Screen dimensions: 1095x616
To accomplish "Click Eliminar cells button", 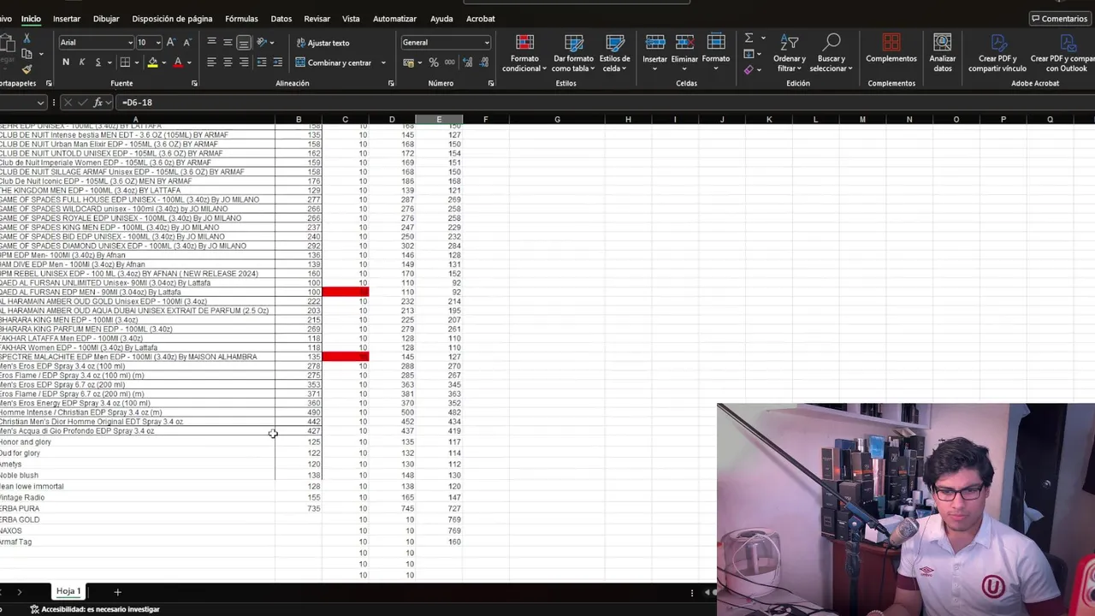I will (x=684, y=54).
